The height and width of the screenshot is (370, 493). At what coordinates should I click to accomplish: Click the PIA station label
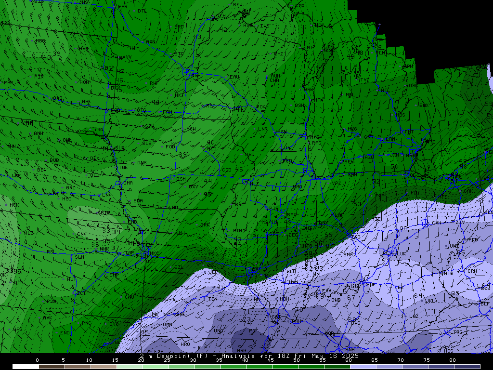click(274, 208)
